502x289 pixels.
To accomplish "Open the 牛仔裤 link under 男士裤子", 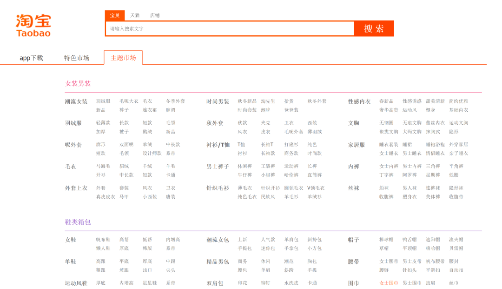I will pyautogui.click(x=245, y=175).
